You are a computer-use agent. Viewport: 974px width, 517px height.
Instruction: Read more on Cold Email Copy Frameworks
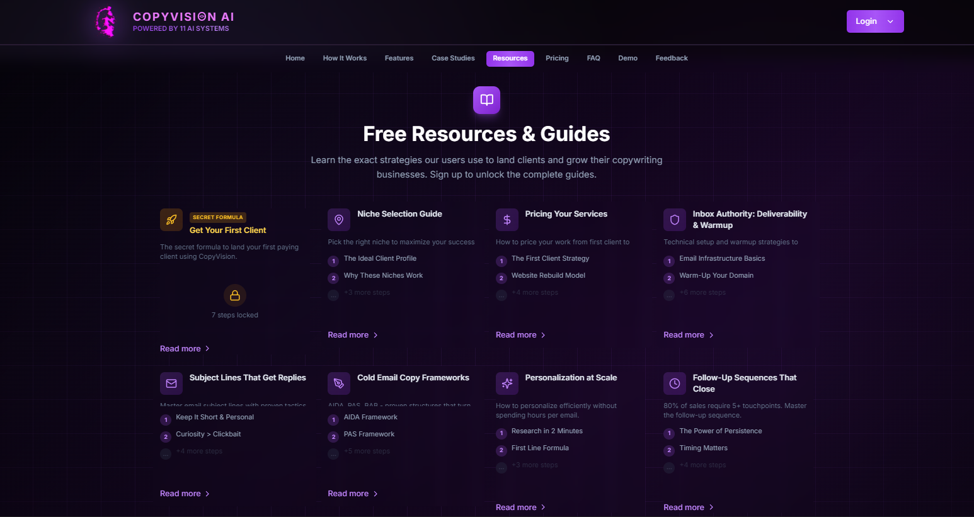353,494
